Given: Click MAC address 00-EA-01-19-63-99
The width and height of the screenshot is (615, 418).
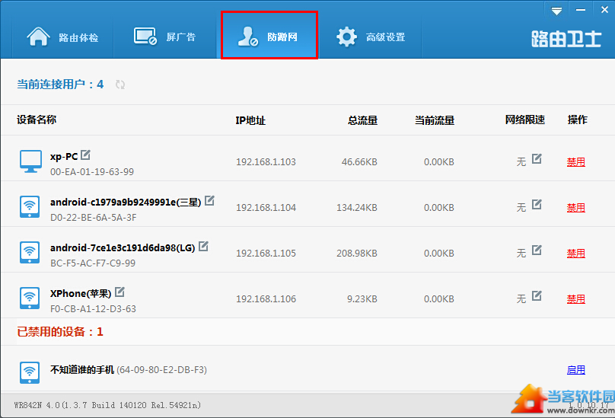Looking at the screenshot, I should 92,172.
